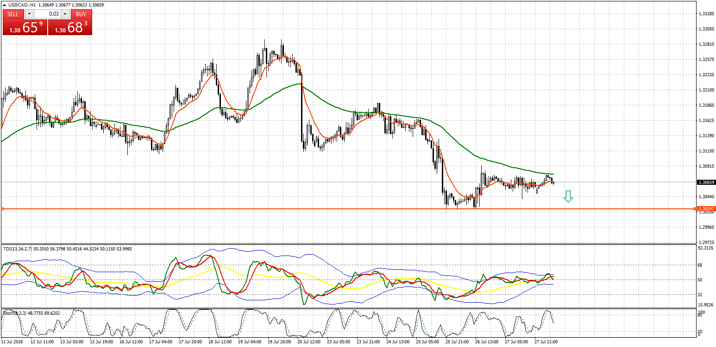Click the 1.33285 label on price scale
This screenshot has width=716, height=347.
(x=706, y=14)
